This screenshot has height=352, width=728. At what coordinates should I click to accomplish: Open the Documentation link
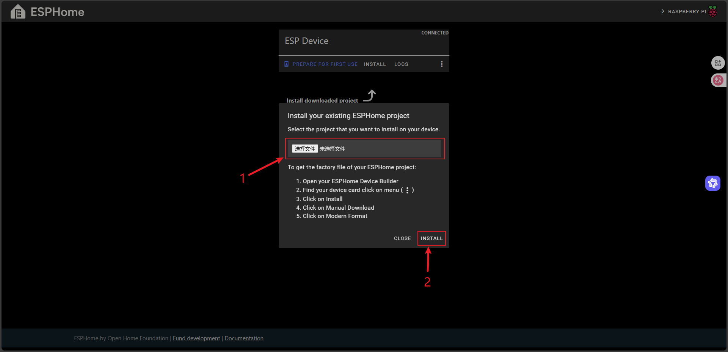tap(244, 338)
